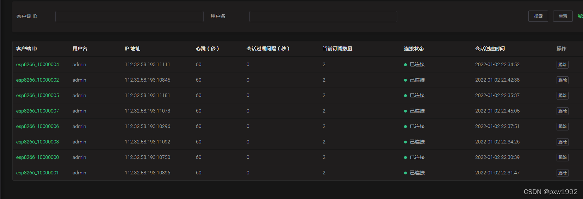This screenshot has height=199, width=583.
Task: Kick out client esp8266_10000007 with 踢除
Action: pos(562,111)
